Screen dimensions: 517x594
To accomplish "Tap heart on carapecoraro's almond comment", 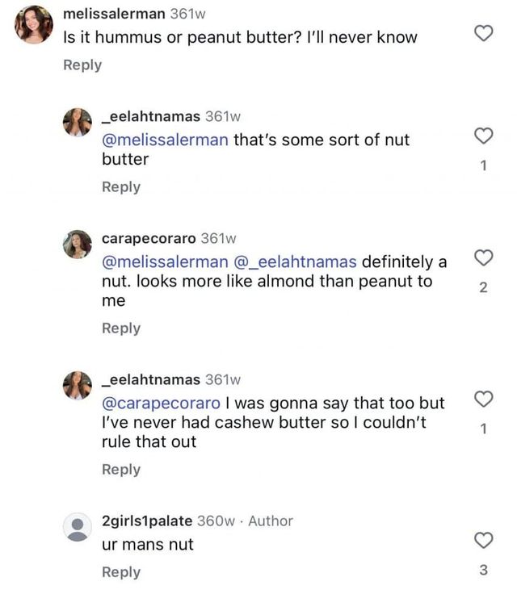I will [x=483, y=258].
